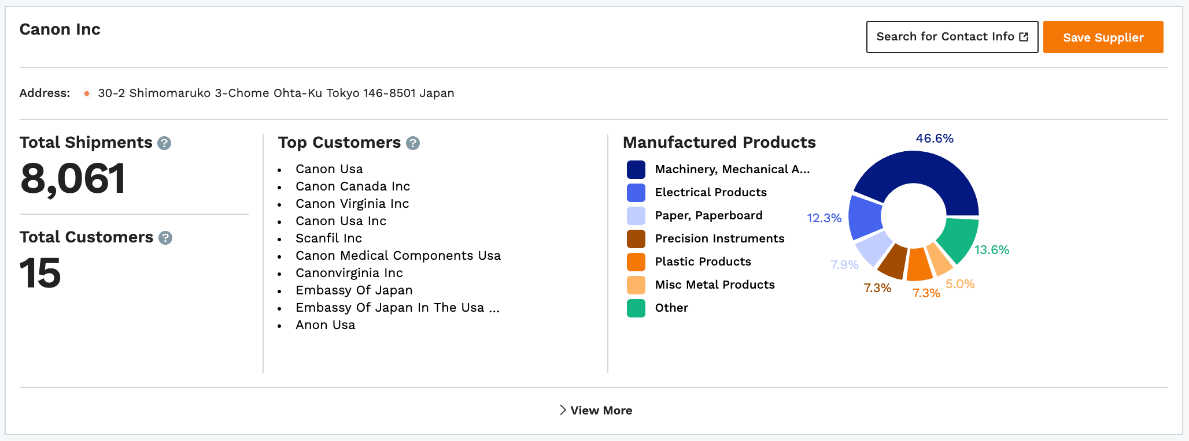
Task: Open Search for Contact Info
Action: point(945,37)
